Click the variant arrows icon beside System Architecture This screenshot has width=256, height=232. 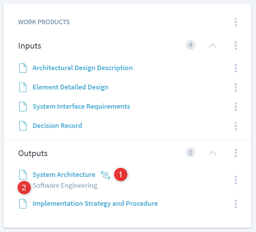105,175
